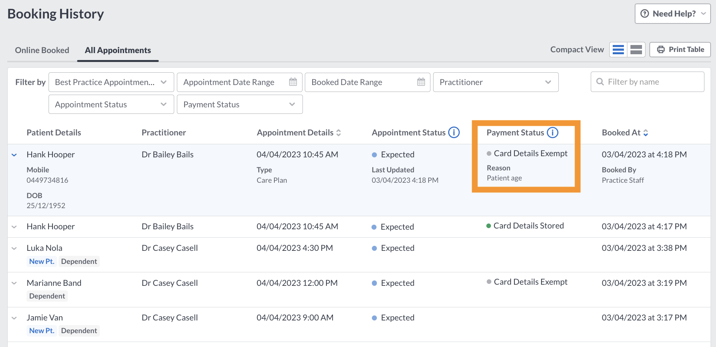Image resolution: width=716 pixels, height=347 pixels.
Task: Click the Expected status in Jamie Van row
Action: tap(393, 318)
